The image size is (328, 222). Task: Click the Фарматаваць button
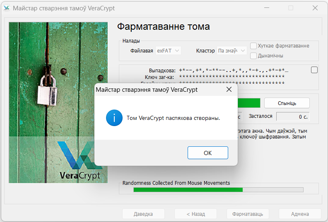(x=248, y=214)
